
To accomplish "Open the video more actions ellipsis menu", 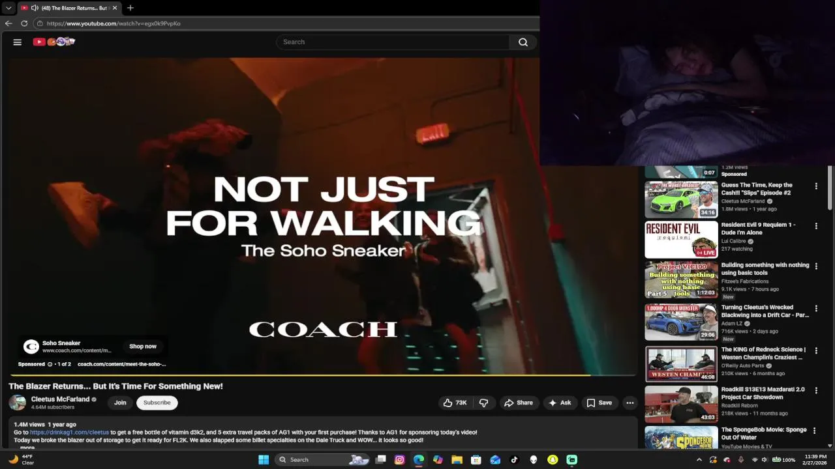I will pyautogui.click(x=630, y=403).
